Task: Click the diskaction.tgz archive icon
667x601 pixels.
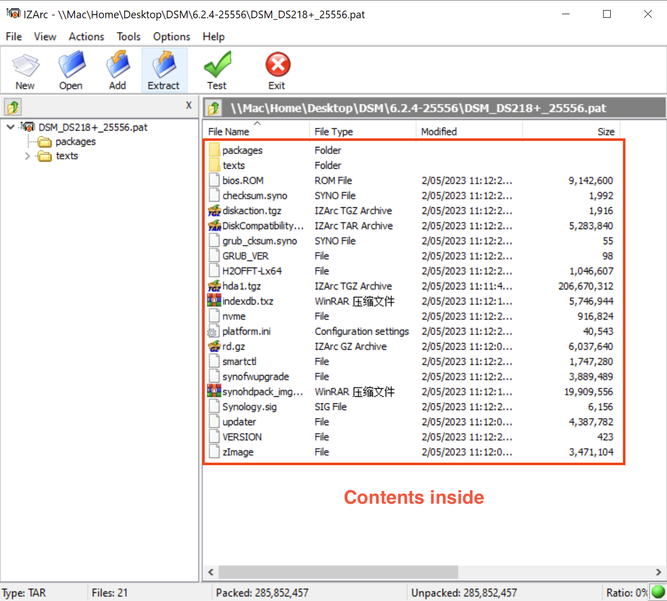Action: tap(214, 211)
